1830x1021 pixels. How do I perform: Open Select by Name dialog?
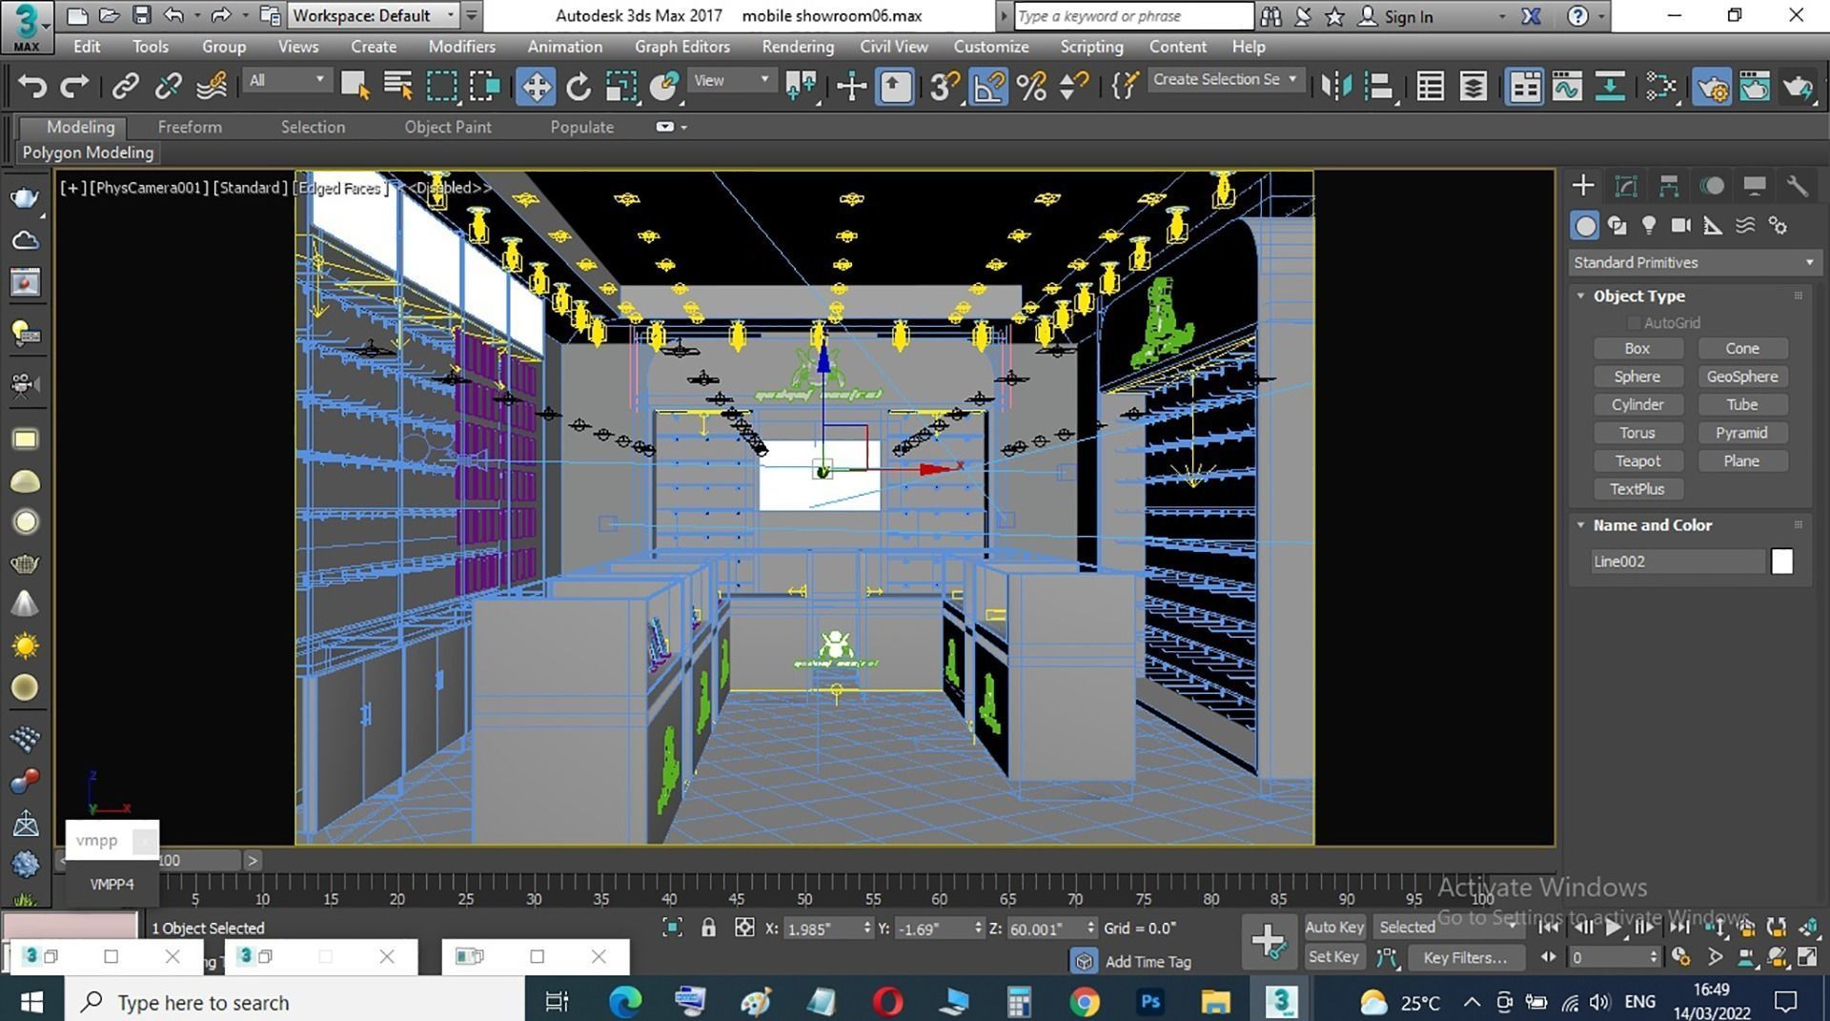[x=397, y=87]
